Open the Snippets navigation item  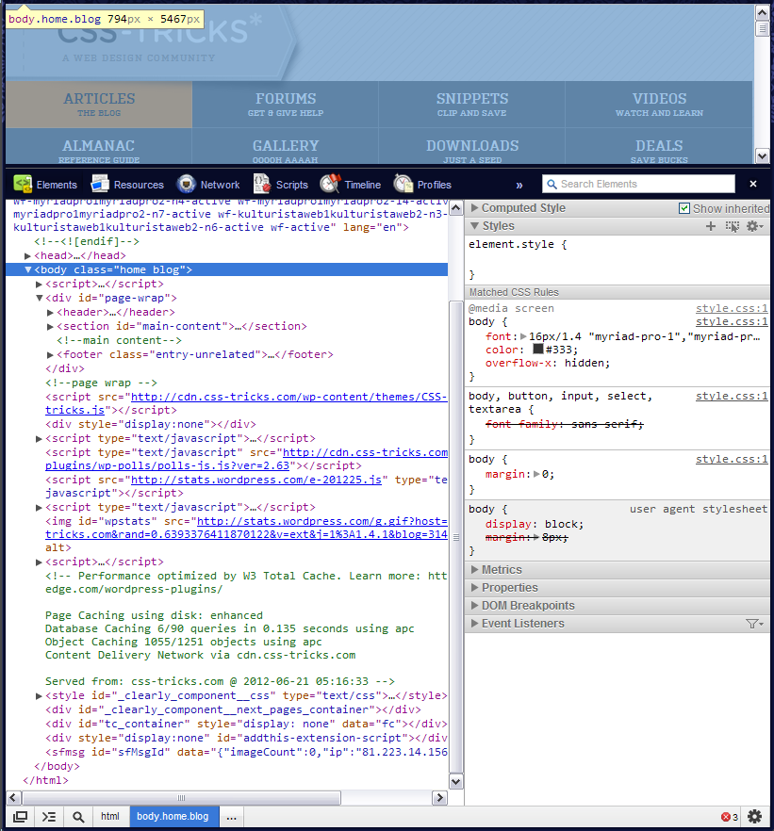(x=471, y=105)
